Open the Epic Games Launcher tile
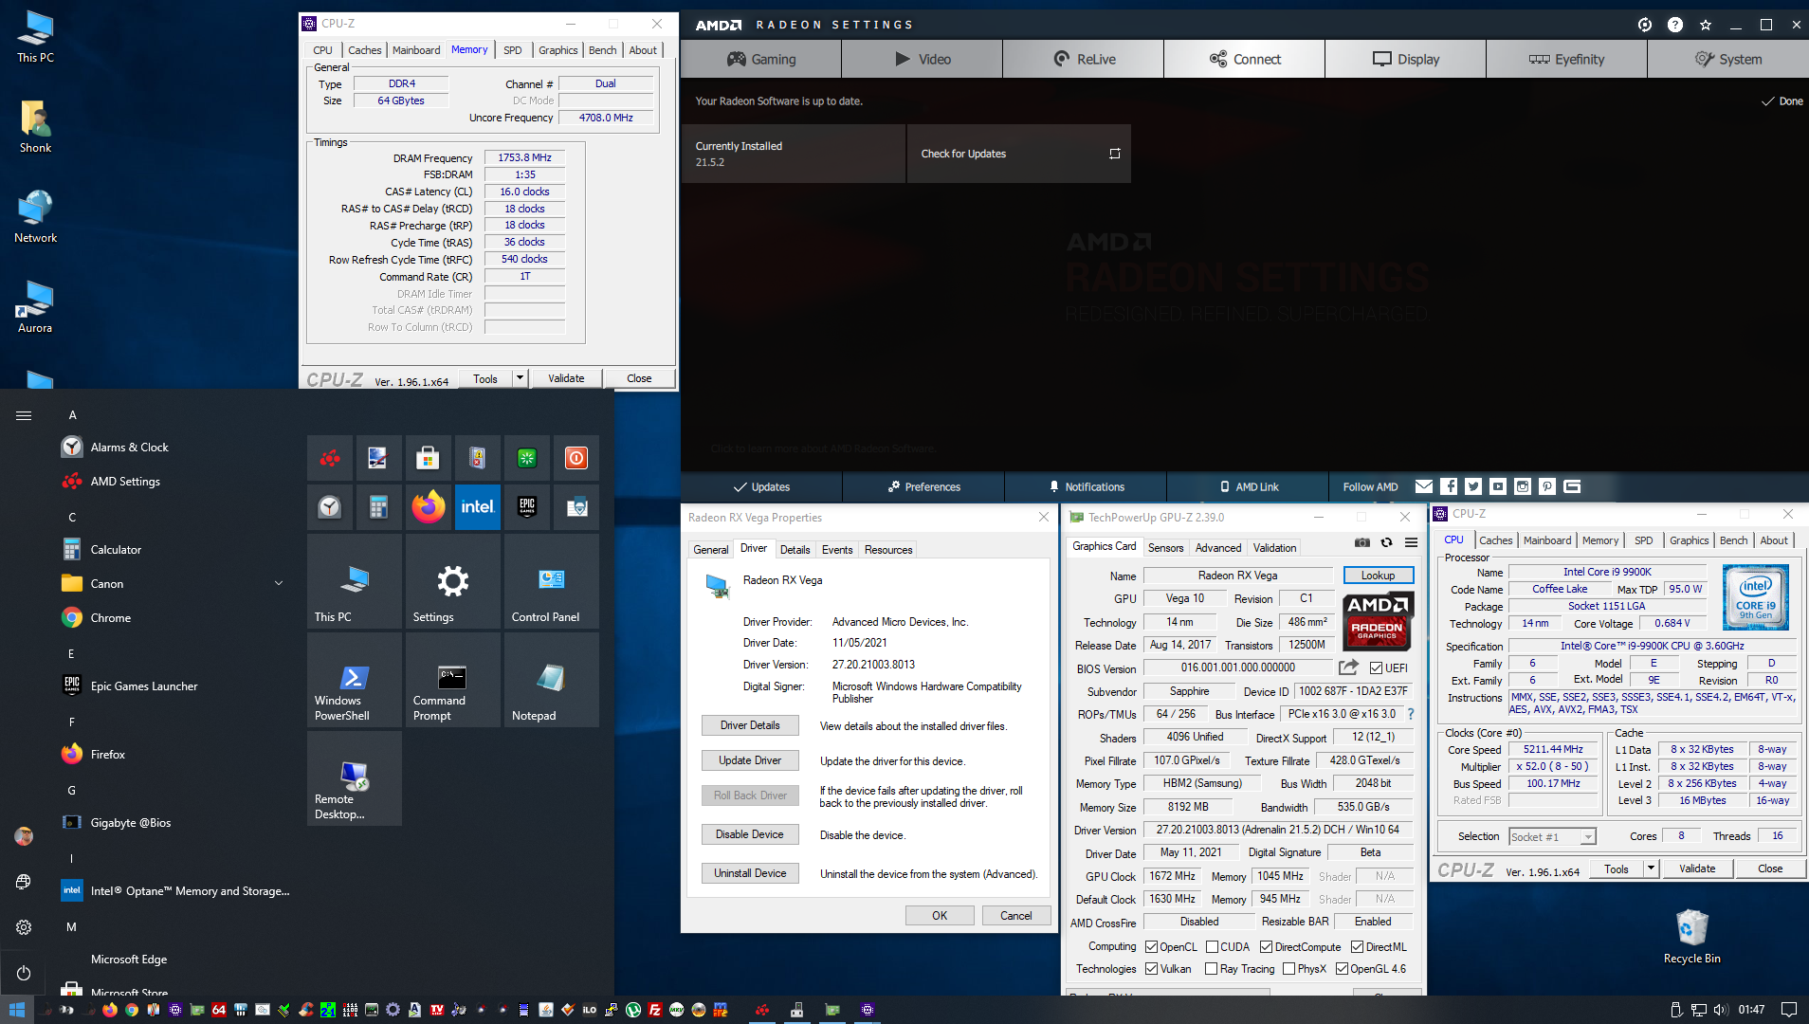 coord(526,507)
